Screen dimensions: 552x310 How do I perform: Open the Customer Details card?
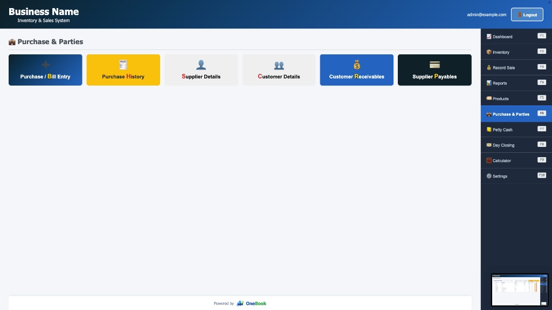(x=279, y=70)
